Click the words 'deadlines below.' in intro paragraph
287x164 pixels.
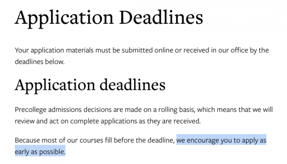[x=40, y=62]
